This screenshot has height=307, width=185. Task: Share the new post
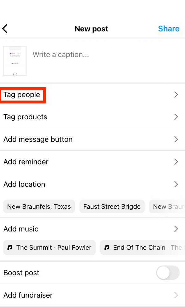pyautogui.click(x=169, y=29)
